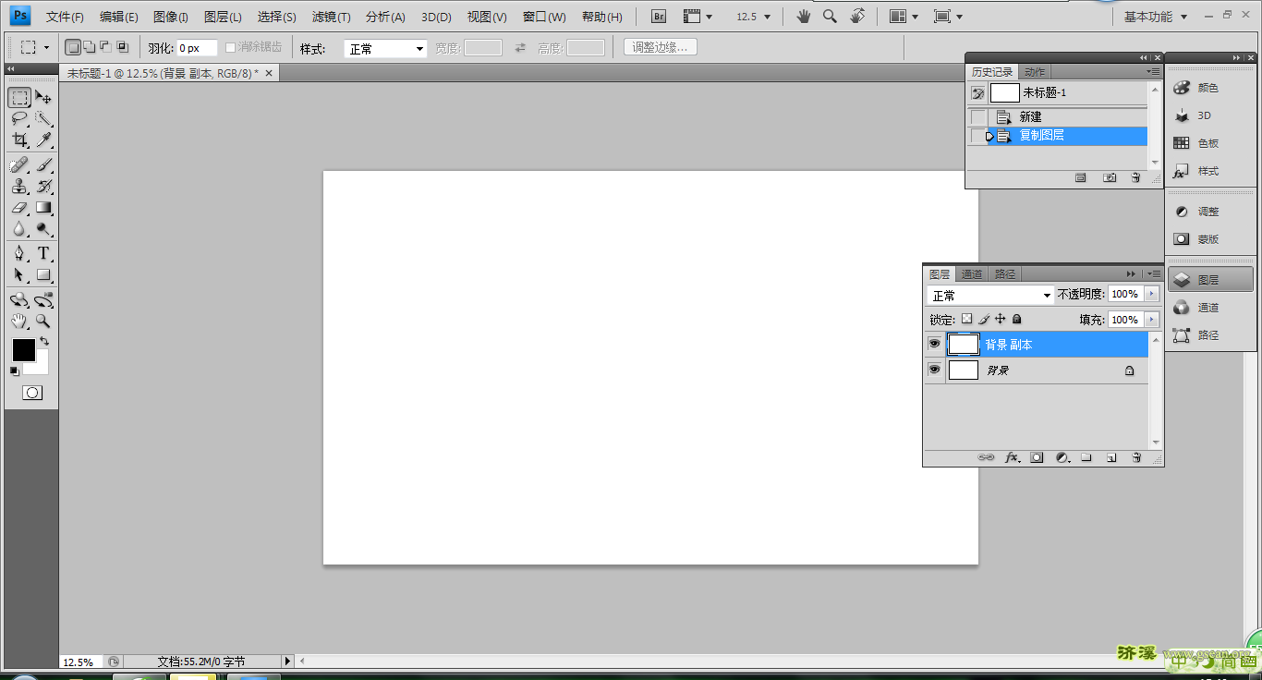Screen dimensions: 1262x680
Task: Select the Zoom tool in toolbox
Action: (43, 322)
